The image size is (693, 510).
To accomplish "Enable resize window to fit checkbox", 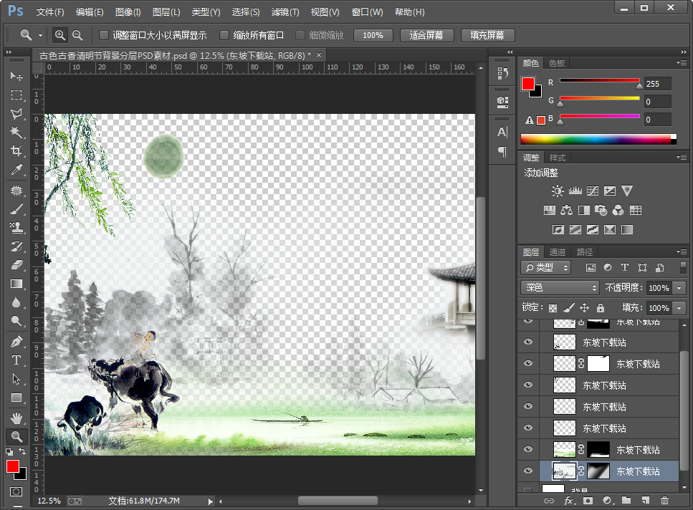I will click(104, 35).
